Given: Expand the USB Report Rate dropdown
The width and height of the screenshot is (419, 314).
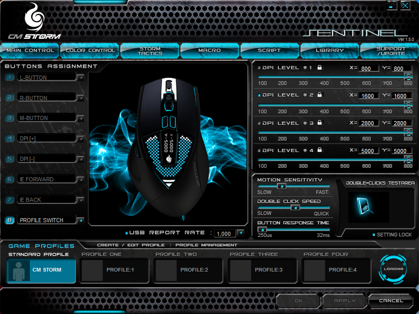Looking at the screenshot, I should [241, 233].
